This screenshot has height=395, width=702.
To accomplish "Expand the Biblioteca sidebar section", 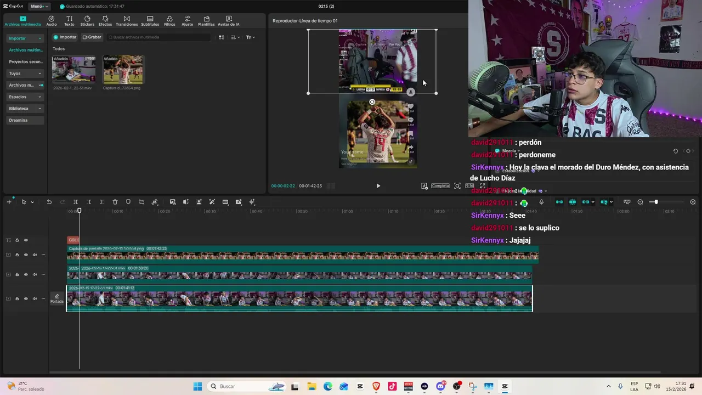I will point(25,109).
